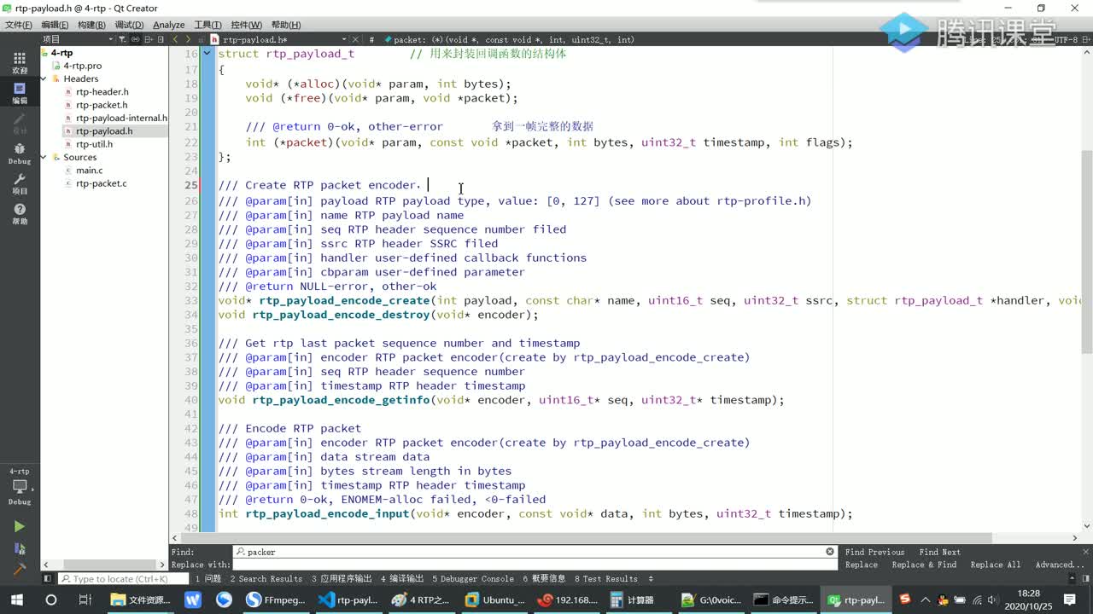Screen dimensions: 1093x614
Task: Switch to the Edit (编辑) mode
Action: pyautogui.click(x=19, y=92)
